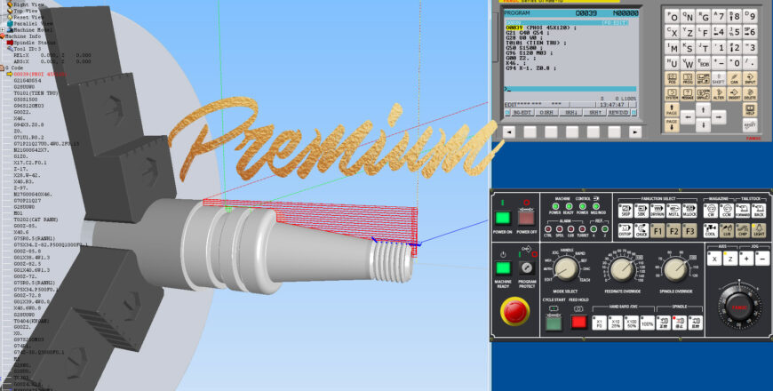This screenshot has height=391, width=773.
Task: Click the SRH up soft key
Action: point(594,113)
